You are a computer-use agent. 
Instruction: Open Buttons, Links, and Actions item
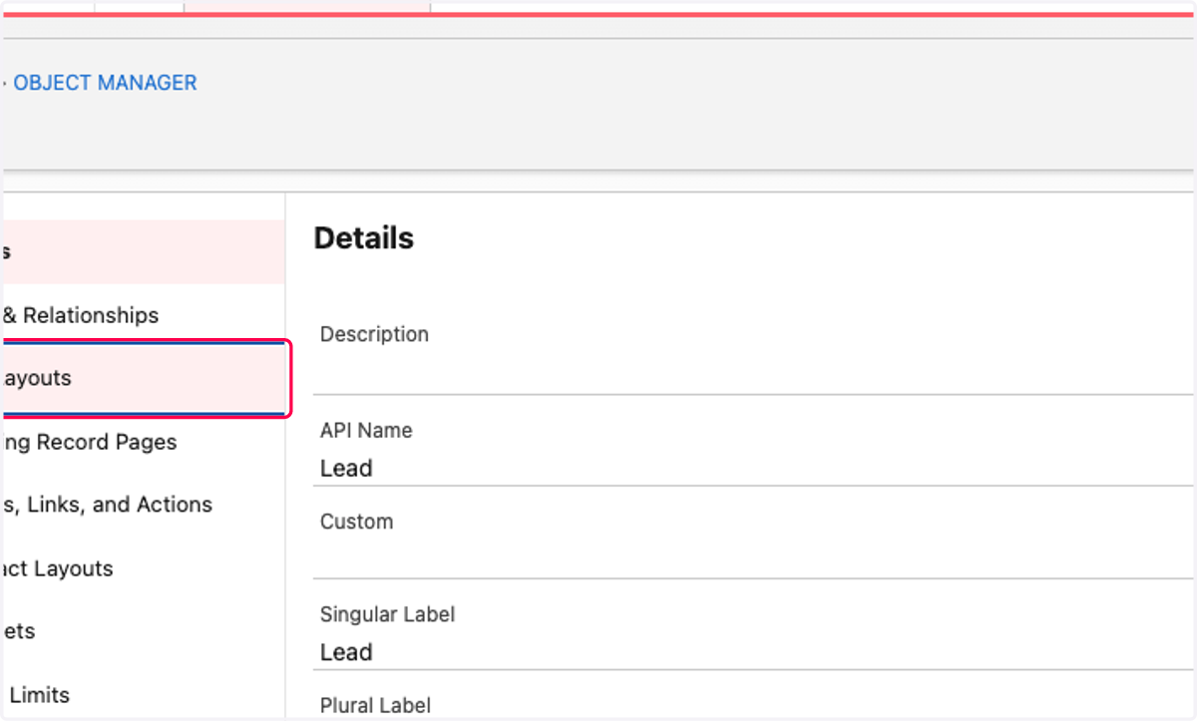pyautogui.click(x=143, y=505)
